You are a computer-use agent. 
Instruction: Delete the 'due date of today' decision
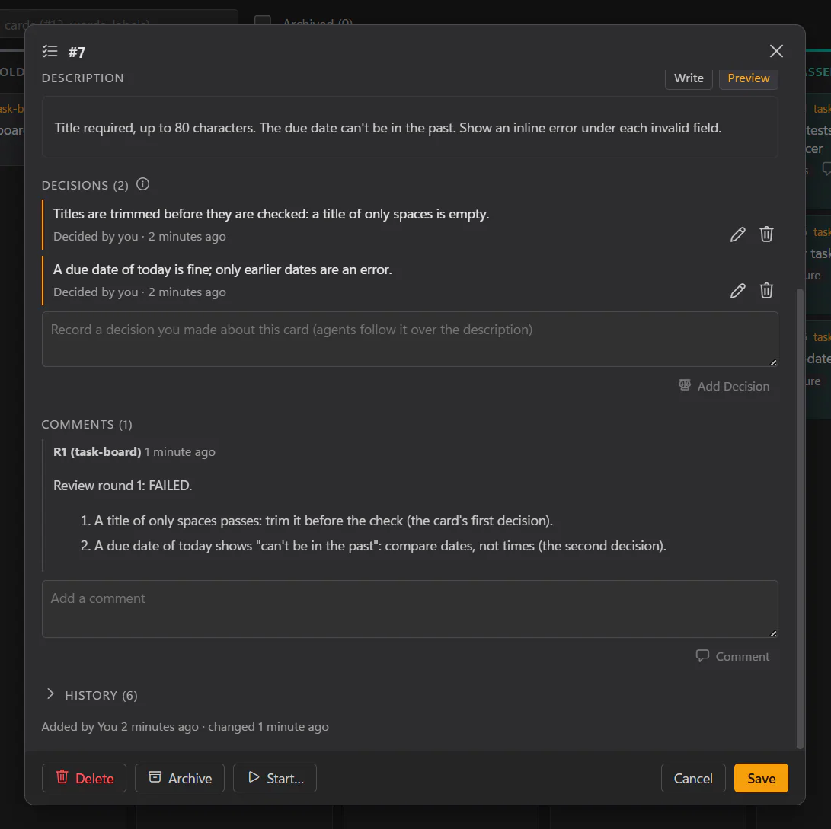tap(765, 290)
